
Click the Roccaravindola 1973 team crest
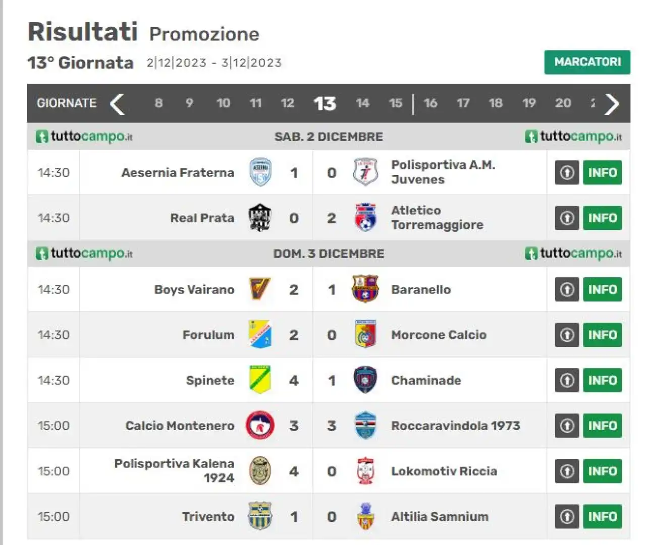click(365, 425)
